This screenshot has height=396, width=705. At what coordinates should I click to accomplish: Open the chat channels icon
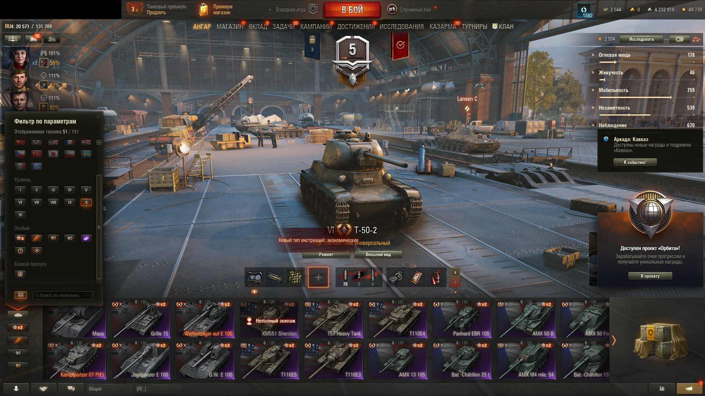(71, 389)
